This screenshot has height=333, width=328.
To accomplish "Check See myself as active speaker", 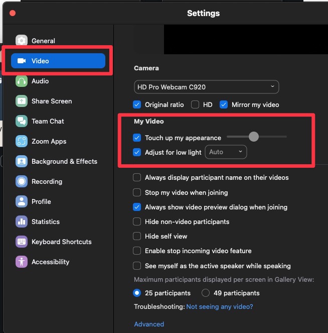I will (x=137, y=266).
